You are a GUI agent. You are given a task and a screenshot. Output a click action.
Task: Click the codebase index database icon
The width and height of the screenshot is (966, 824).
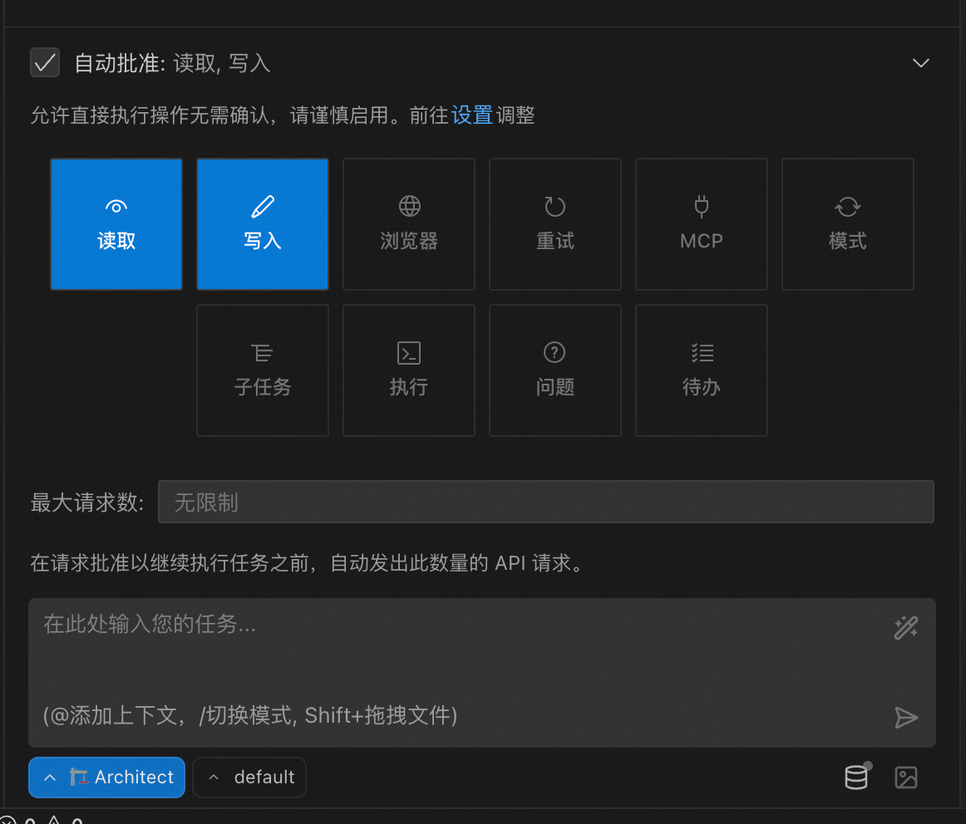pos(856,777)
